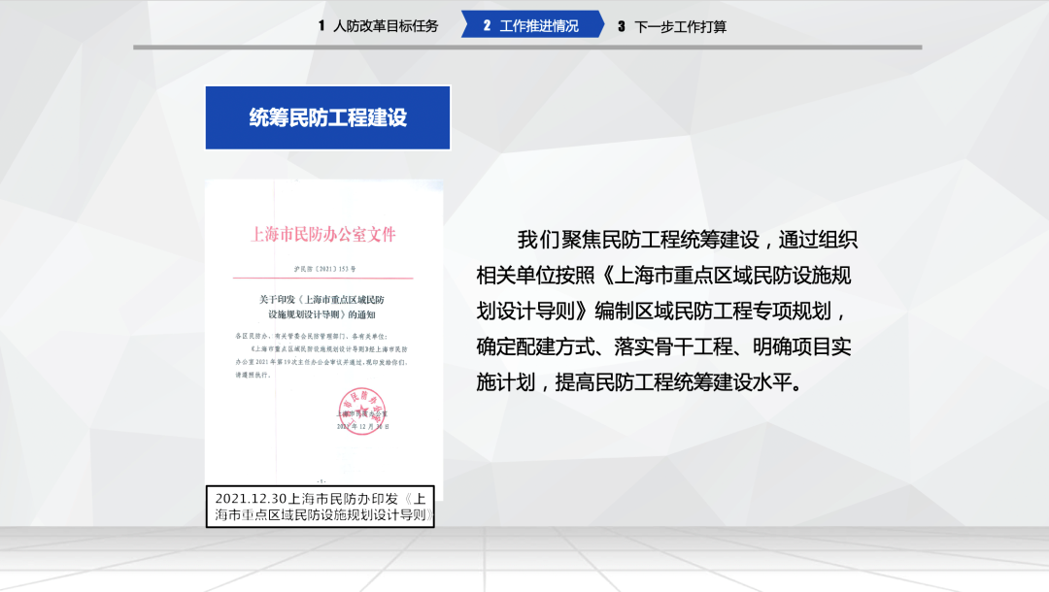Click the text line 划设计导则》编制区域民防工程专项规划
1049x592 pixels.
click(x=662, y=311)
